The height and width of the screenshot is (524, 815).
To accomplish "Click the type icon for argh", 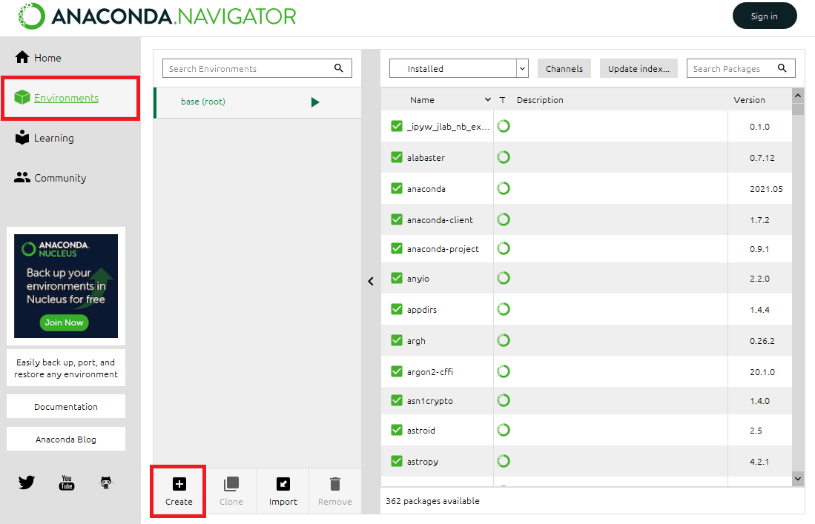I will [503, 341].
